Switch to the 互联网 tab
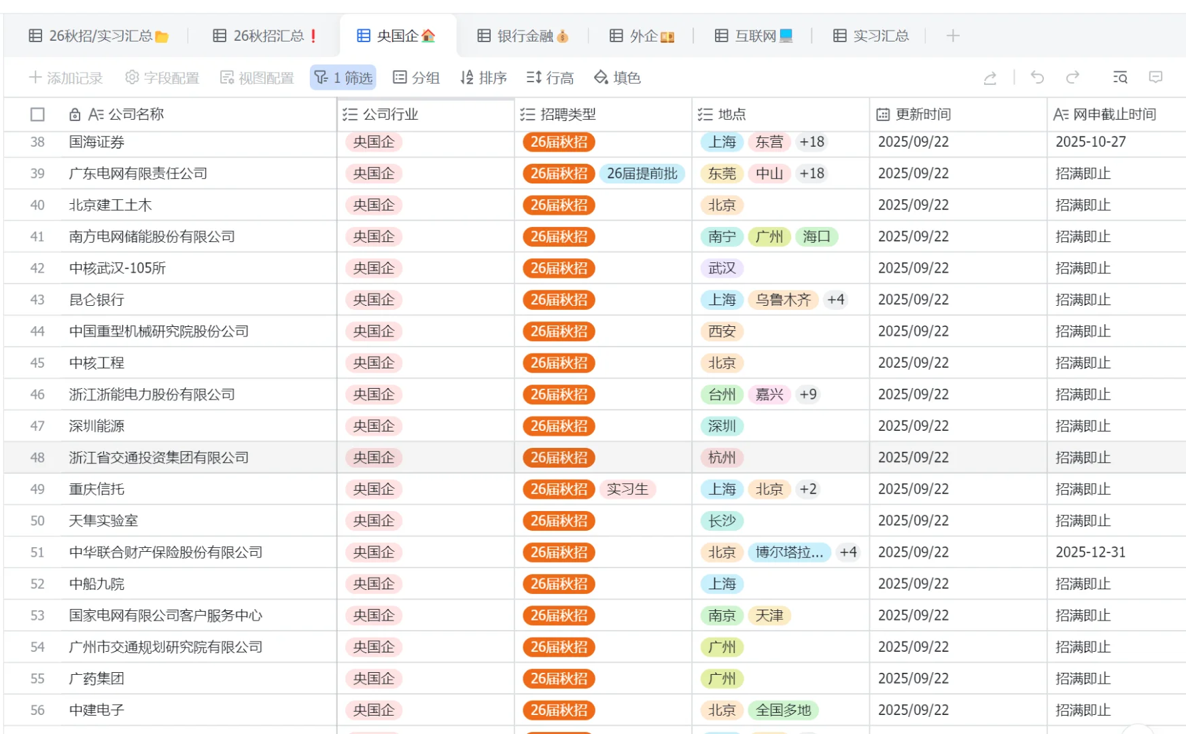This screenshot has width=1186, height=734. (x=754, y=36)
